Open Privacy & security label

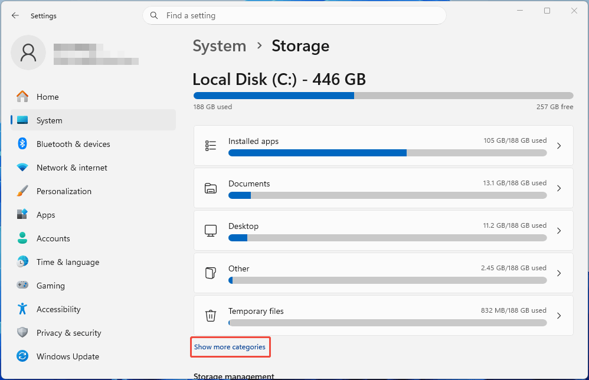68,333
